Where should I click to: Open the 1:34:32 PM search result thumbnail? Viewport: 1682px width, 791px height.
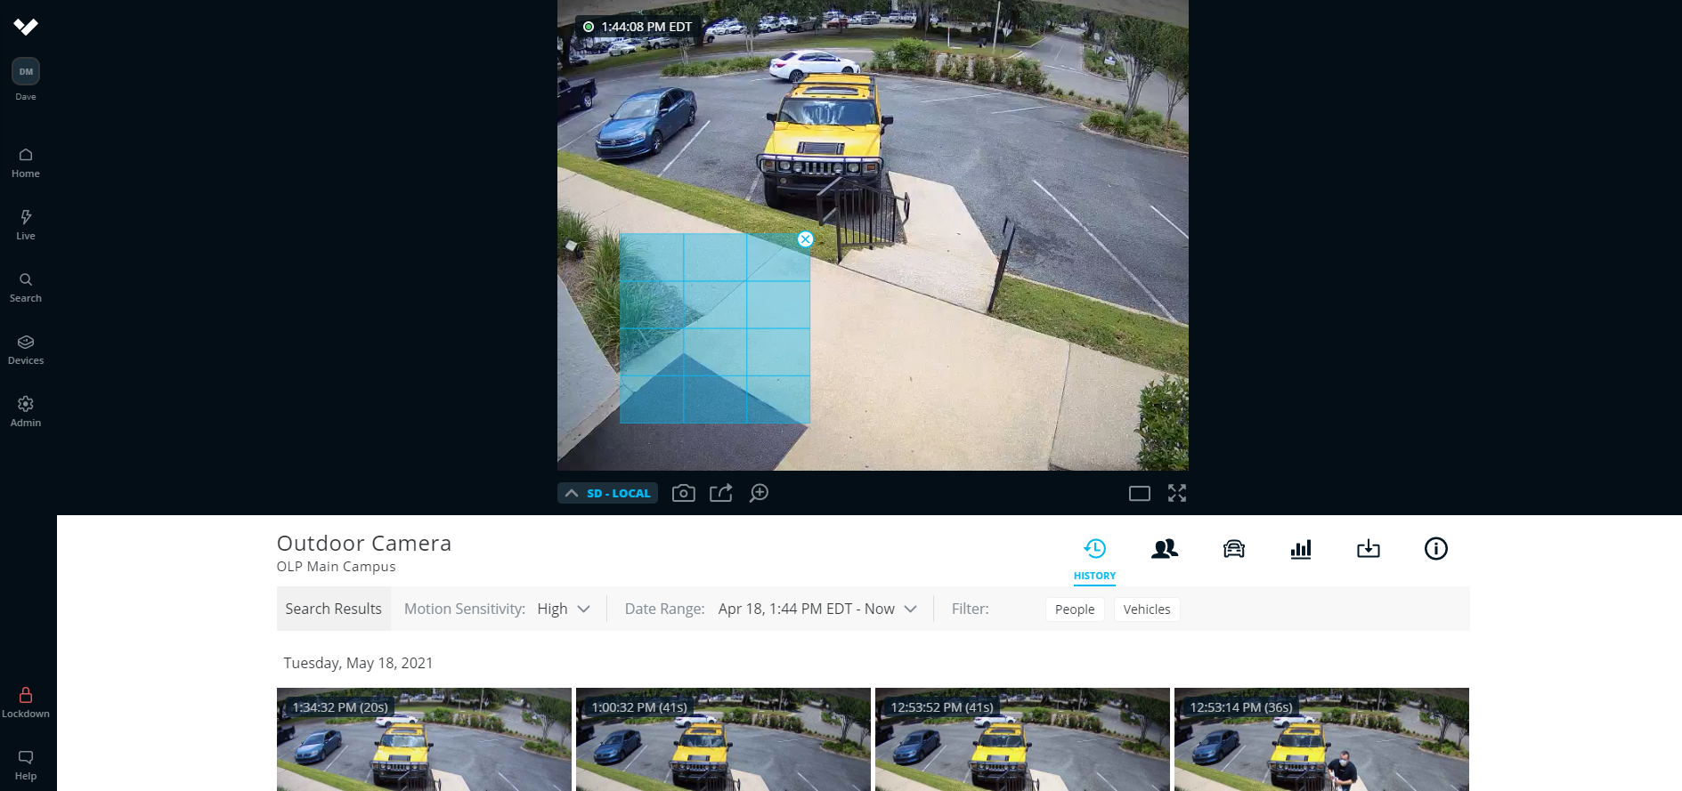pyautogui.click(x=424, y=739)
